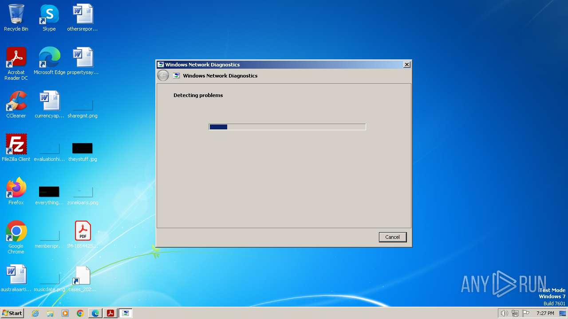Screen dimensions: 568x319
Task: Click Network Diagnostics taskbar button
Action: click(126, 313)
